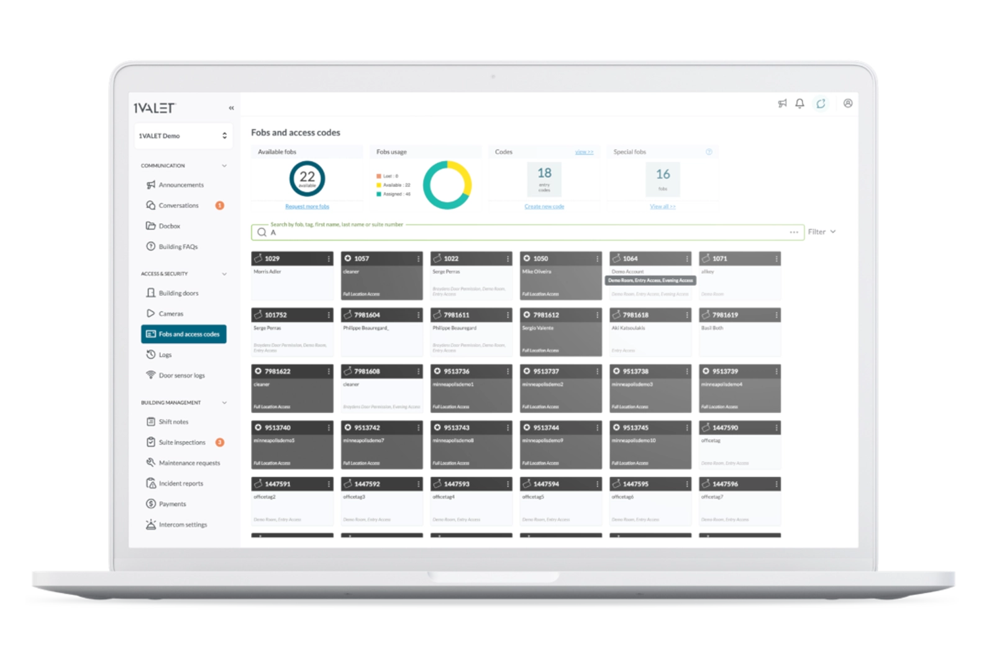
Task: Click the Codes view link
Action: (x=584, y=152)
